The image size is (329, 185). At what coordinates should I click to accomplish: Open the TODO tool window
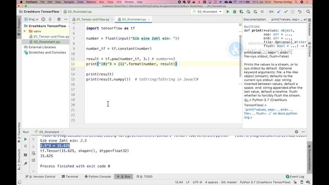pyautogui.click(x=144, y=177)
